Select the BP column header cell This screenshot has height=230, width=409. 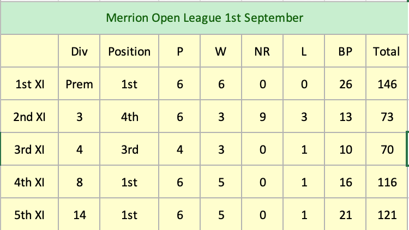tap(346, 52)
